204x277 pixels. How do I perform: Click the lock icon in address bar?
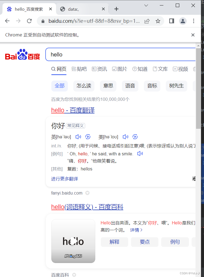pos(43,21)
